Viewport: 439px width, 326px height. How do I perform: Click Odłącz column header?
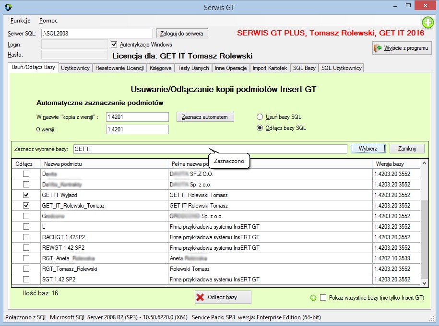pyautogui.click(x=26, y=163)
